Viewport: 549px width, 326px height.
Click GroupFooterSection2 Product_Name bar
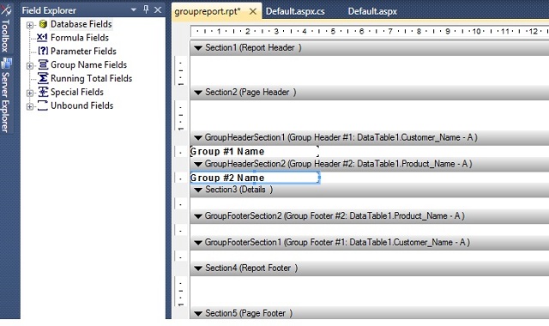(370, 216)
